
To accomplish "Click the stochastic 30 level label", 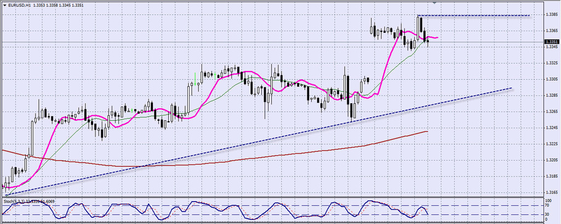I will click(548, 214).
